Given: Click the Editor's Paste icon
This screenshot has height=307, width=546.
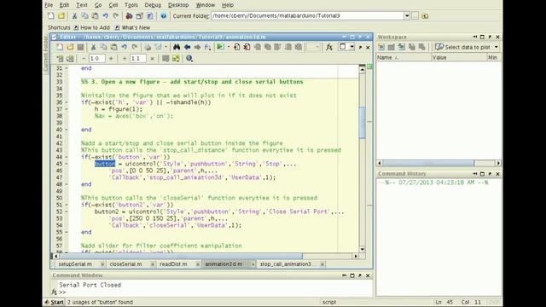Looking at the screenshot, I should [x=113, y=47].
